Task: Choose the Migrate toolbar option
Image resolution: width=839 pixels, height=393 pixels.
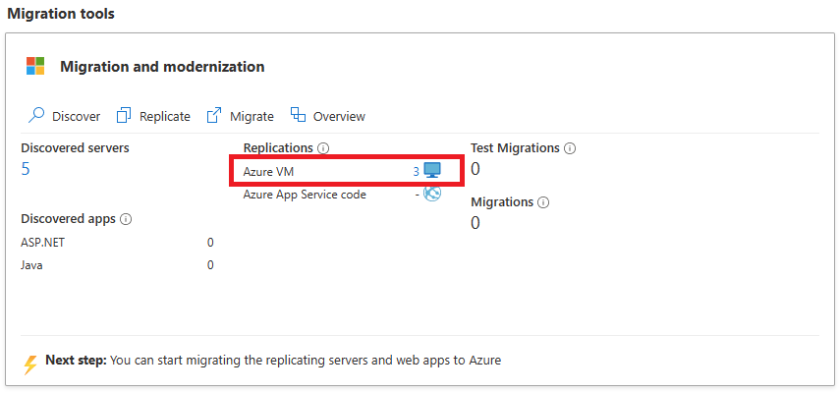Action: click(241, 116)
